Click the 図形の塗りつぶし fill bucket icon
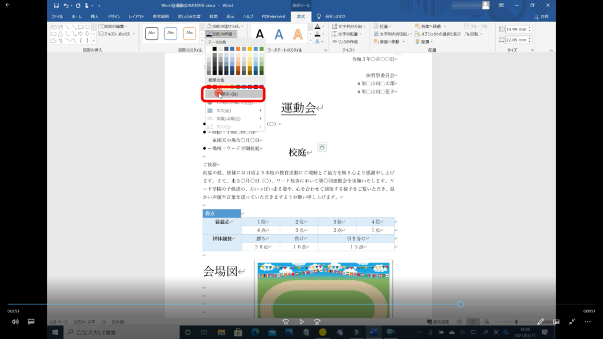Image resolution: width=603 pixels, height=339 pixels. (209, 26)
